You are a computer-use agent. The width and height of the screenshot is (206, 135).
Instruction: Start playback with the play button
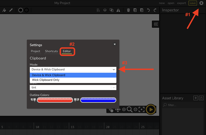[x=151, y=109]
